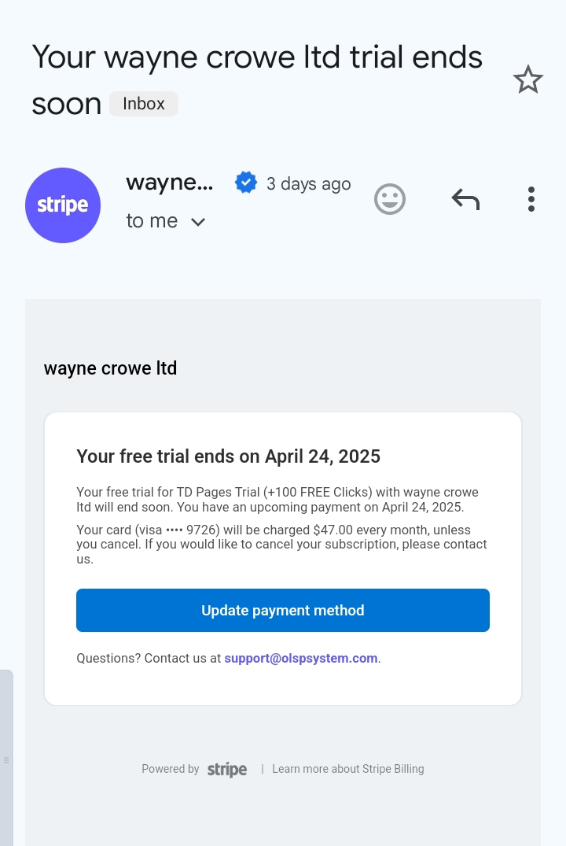Open the Stripe sender avatar

(x=63, y=205)
